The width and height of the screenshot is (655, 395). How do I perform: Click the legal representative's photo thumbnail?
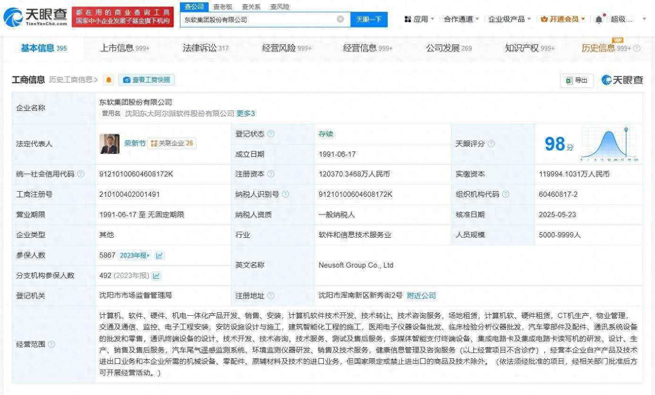[110, 144]
